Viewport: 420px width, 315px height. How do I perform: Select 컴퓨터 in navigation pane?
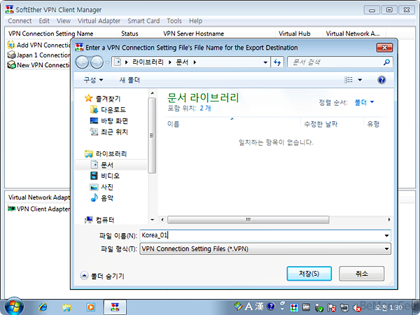[x=99, y=220]
